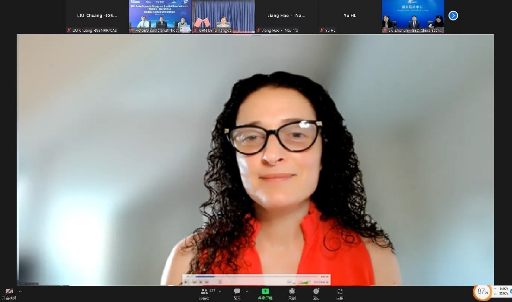This screenshot has height=302, width=512.
Task: Click the Yu HL participant tile
Action: pos(350,17)
